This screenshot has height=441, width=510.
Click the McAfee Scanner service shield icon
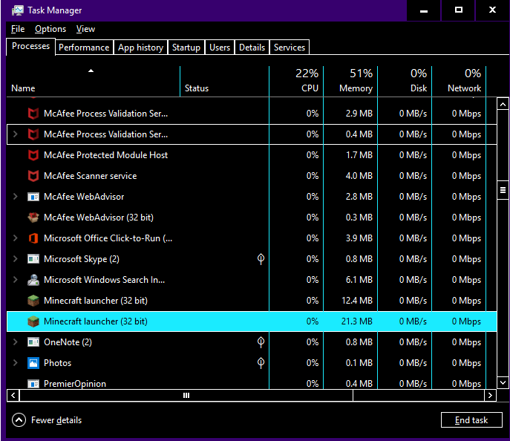coord(33,176)
